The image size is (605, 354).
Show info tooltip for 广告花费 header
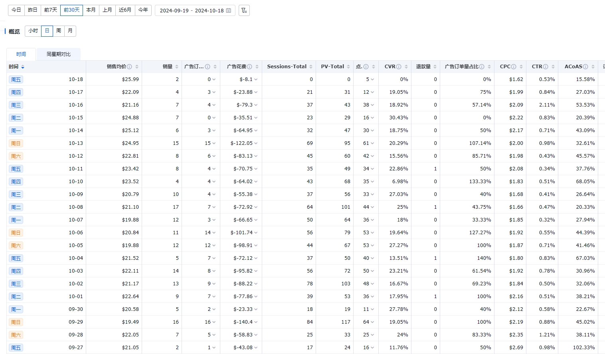click(249, 67)
